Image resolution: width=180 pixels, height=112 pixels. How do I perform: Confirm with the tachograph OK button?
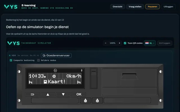(x=79, y=94)
